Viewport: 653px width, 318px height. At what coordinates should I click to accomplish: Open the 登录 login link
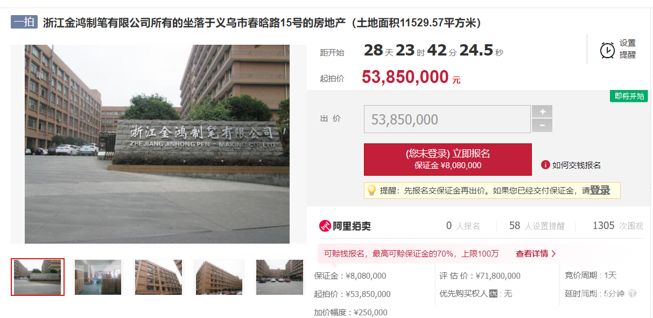[600, 190]
